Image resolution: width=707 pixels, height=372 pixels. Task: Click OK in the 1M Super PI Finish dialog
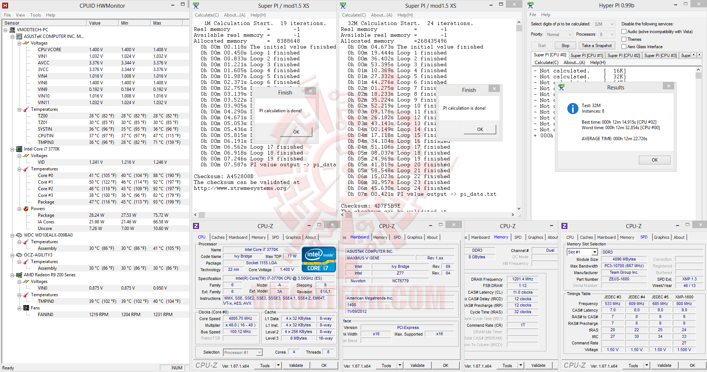(296, 132)
